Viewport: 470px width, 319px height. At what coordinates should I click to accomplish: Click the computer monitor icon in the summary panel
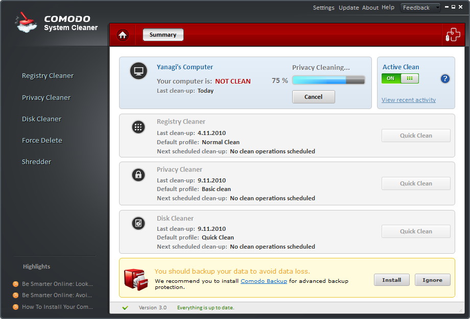point(138,71)
